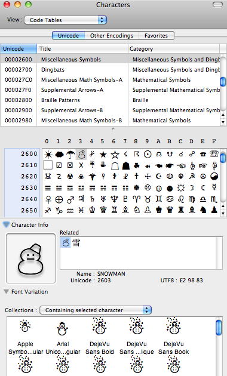Select the black smiling face glyph
The image size is (227, 376).
170,189
